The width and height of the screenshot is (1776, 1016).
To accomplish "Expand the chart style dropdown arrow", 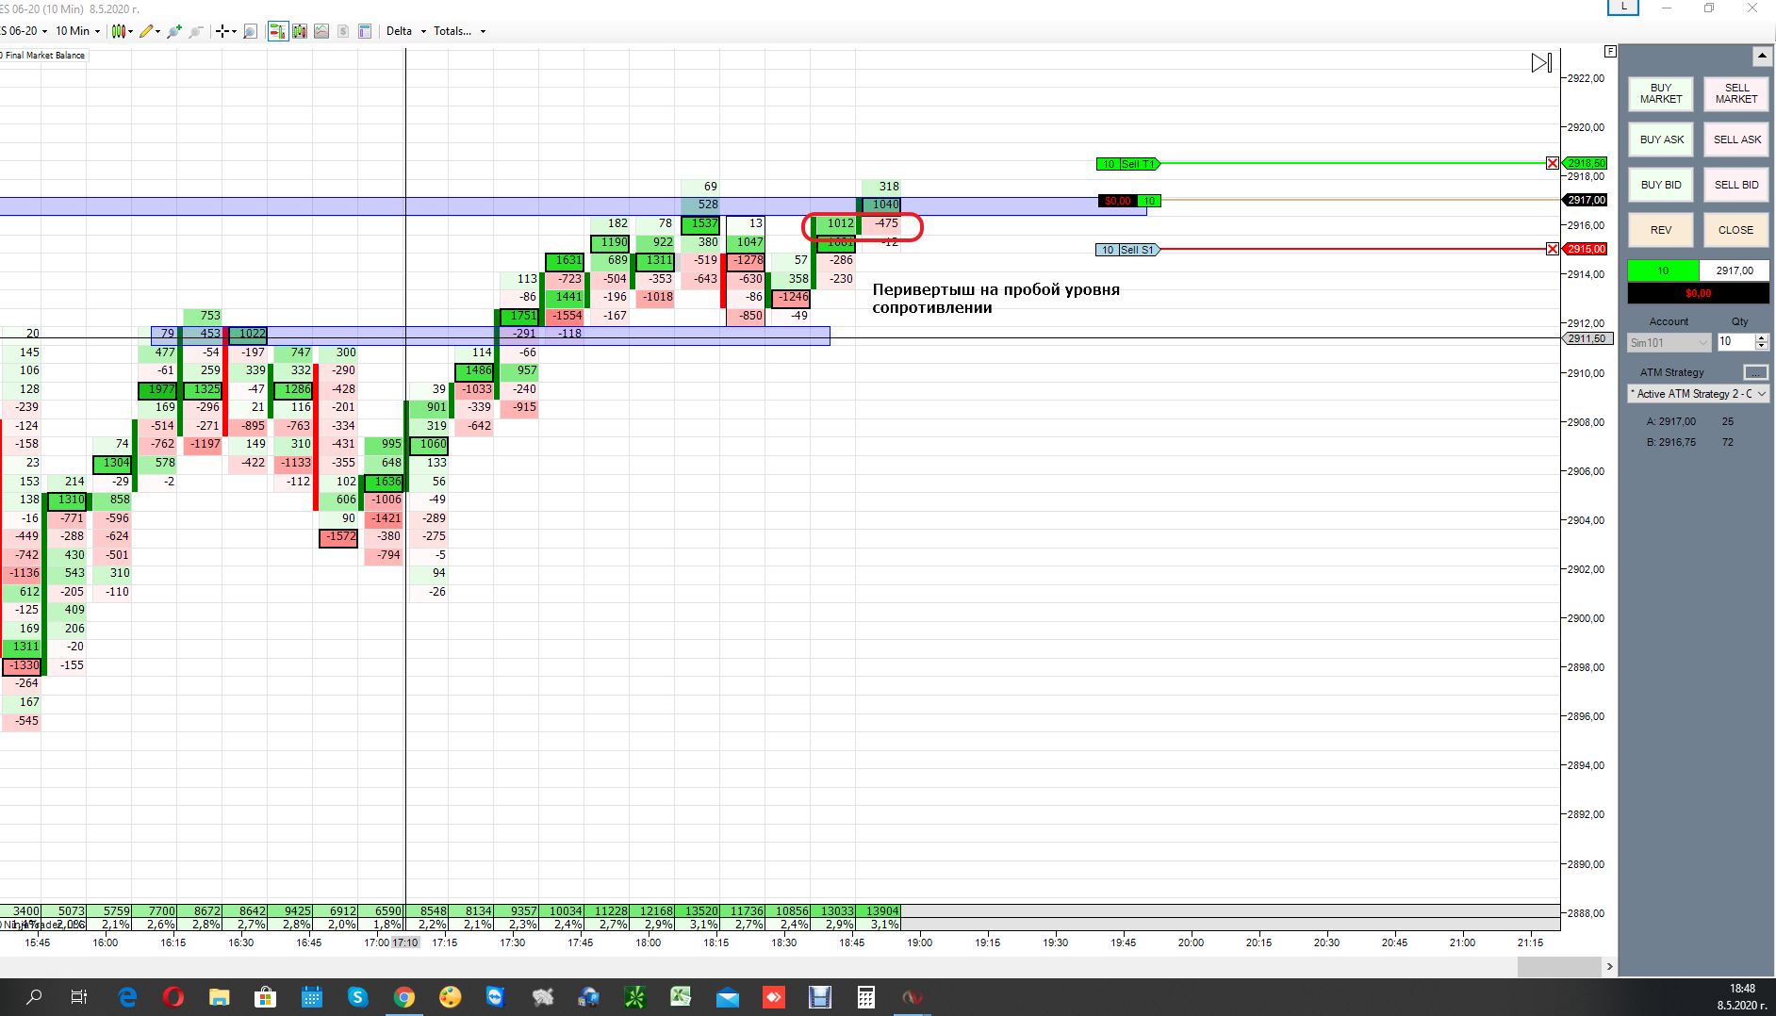I will (x=130, y=31).
